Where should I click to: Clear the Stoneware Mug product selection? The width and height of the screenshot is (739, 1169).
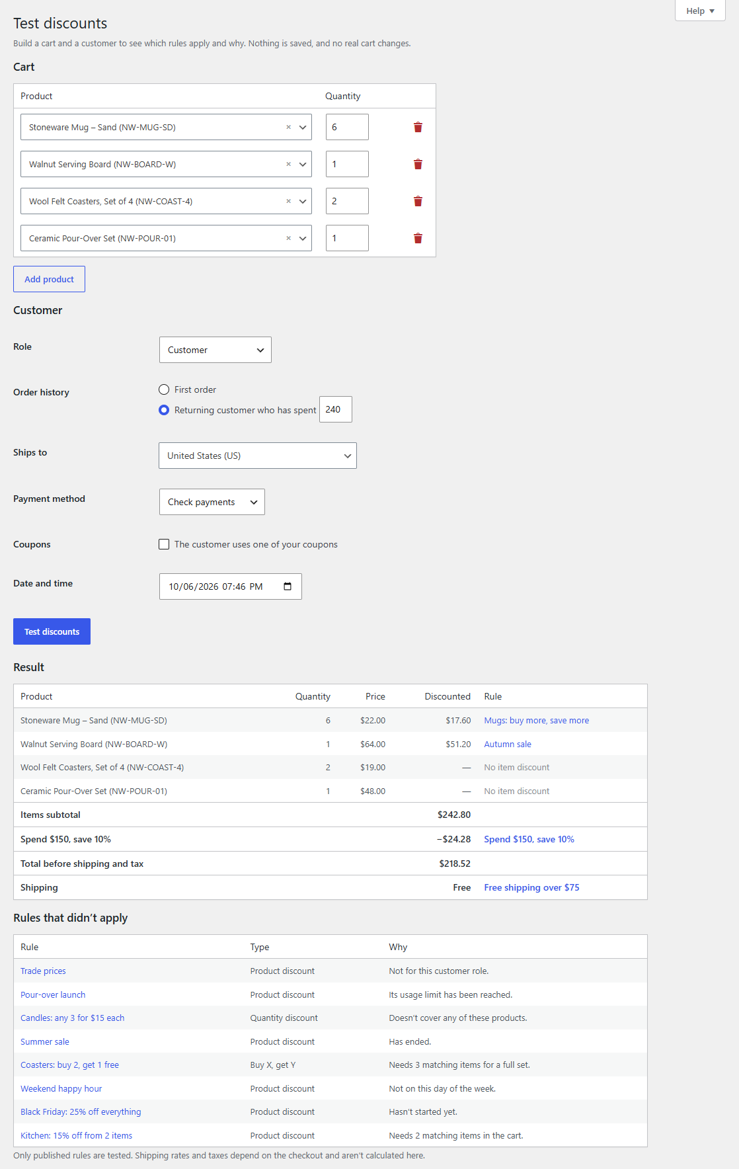288,127
